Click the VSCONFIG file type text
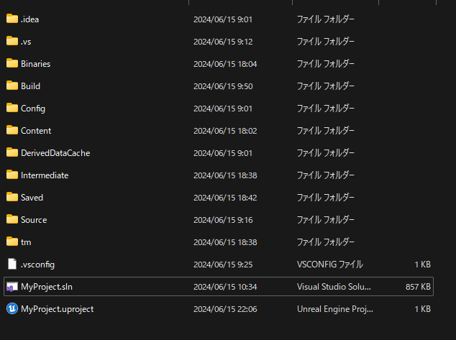This screenshot has height=340, width=456. point(329,265)
